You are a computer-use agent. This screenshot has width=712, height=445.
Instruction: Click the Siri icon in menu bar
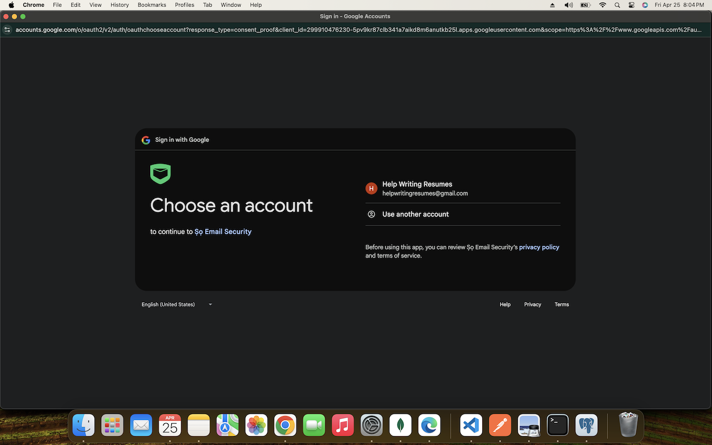click(645, 5)
